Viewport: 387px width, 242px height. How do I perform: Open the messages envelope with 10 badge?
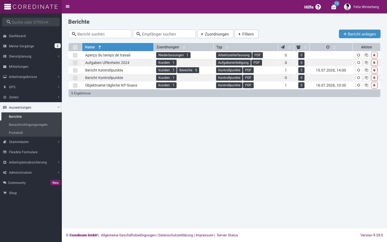334,7
